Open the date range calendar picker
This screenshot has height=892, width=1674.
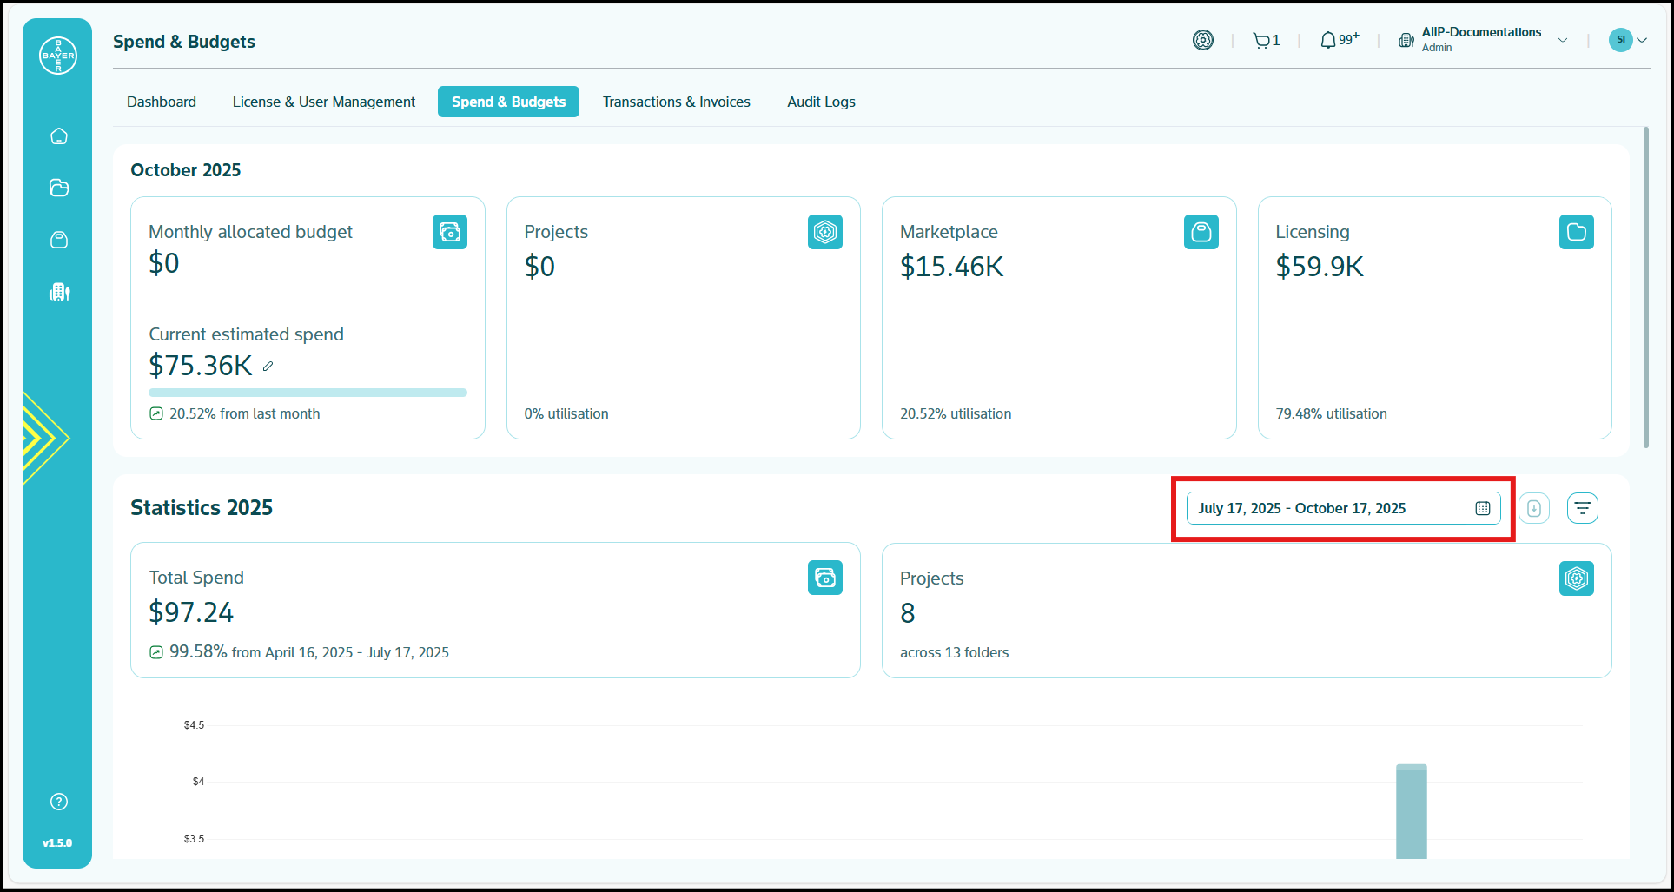pos(1482,508)
